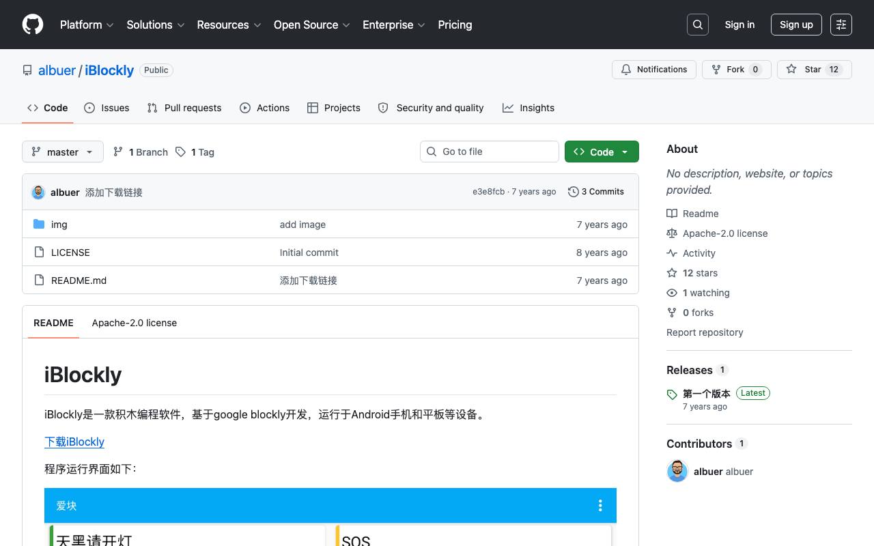Open the master branch dropdown
874x546 pixels.
63,152
